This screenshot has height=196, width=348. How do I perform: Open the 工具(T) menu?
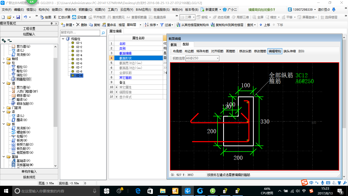point(113,10)
